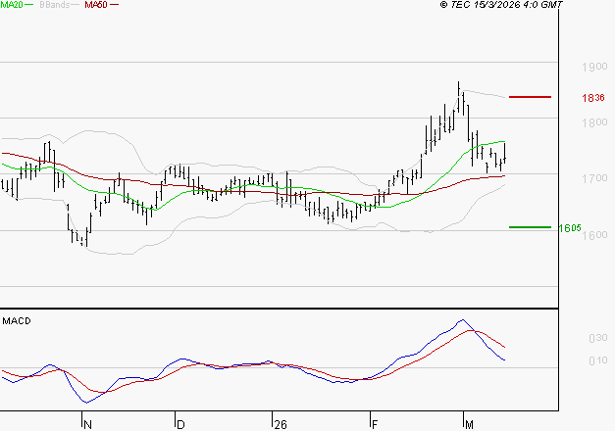Click the red resistance line marker
Image resolution: width=615 pixels, height=431 pixels.
point(530,97)
